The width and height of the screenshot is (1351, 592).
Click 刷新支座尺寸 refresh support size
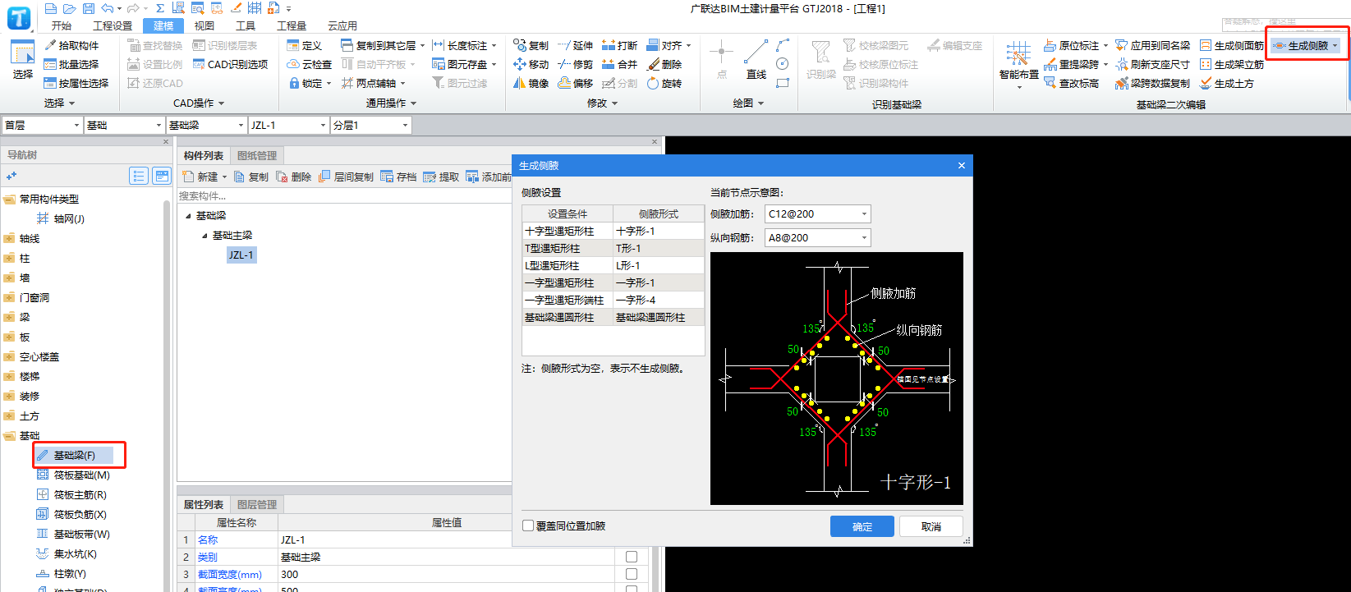[1153, 64]
